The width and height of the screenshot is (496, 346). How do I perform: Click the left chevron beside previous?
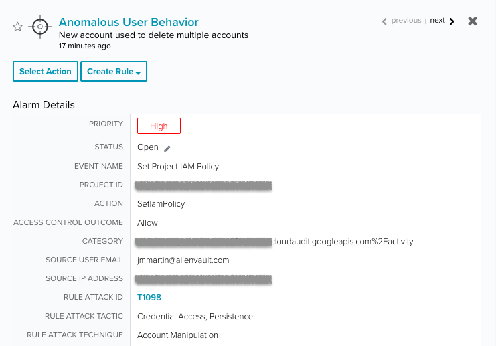pos(384,21)
